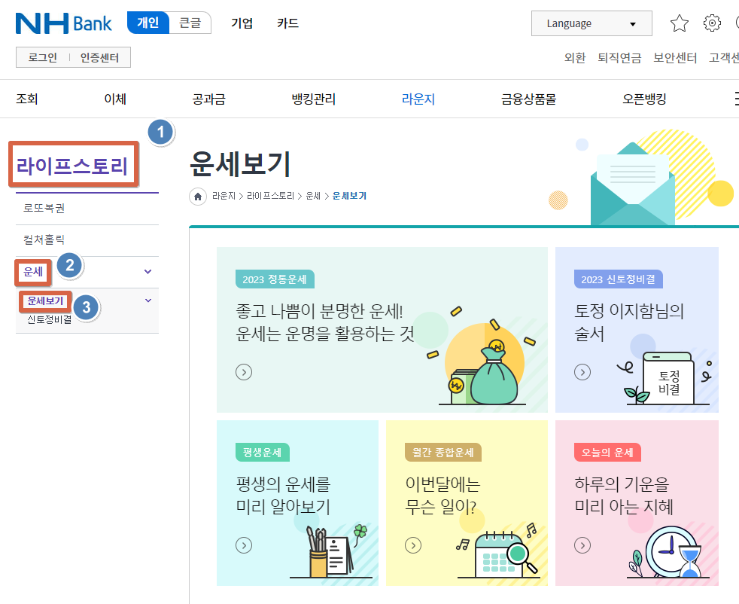This screenshot has height=604, width=739.
Task: Click breadcrumb link 라운지
Action: (224, 196)
